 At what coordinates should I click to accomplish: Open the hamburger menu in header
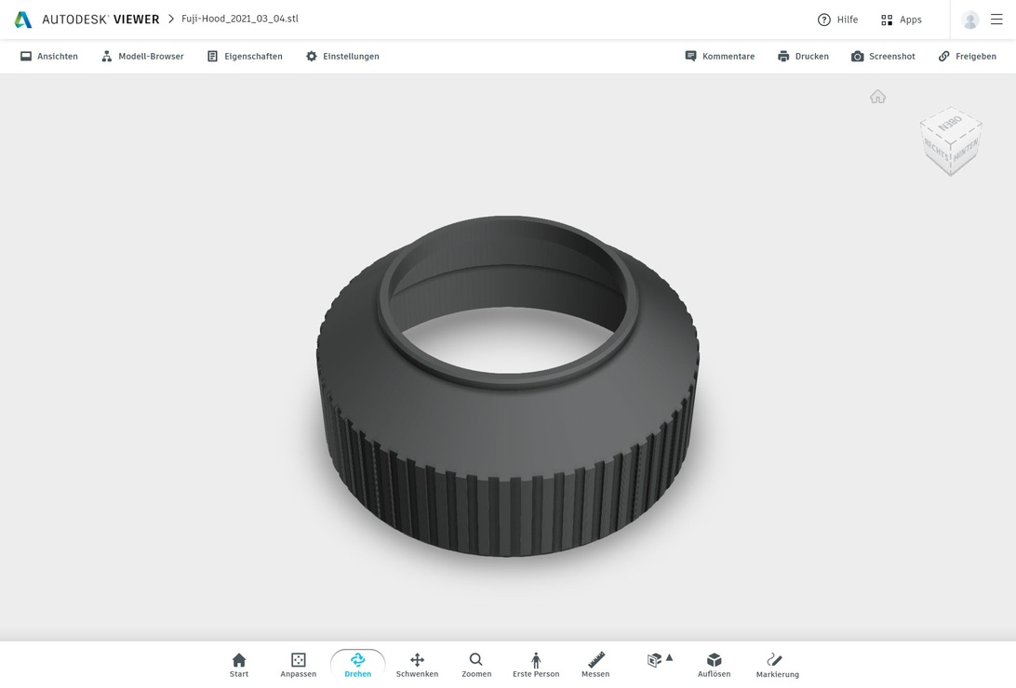[996, 20]
